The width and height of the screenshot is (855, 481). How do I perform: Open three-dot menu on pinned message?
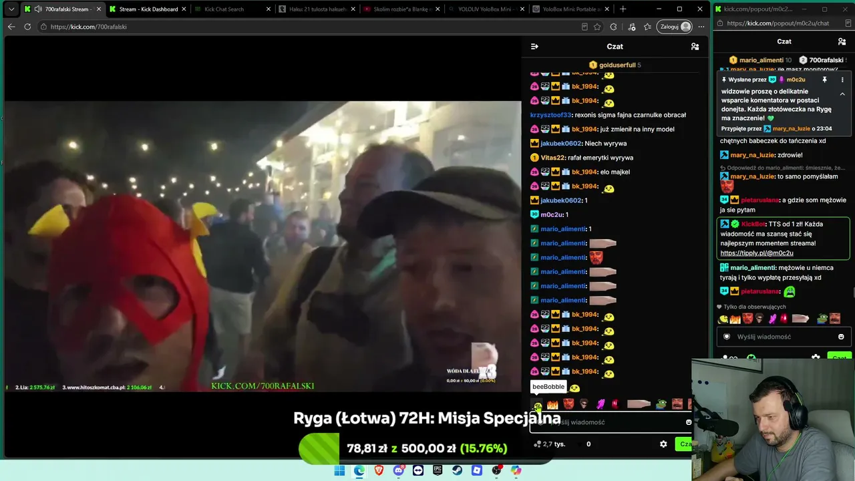tap(842, 79)
